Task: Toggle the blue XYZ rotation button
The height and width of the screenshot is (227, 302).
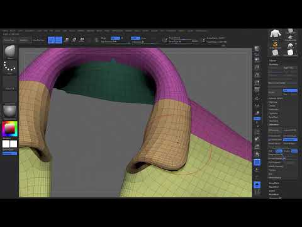Action: 257,119
